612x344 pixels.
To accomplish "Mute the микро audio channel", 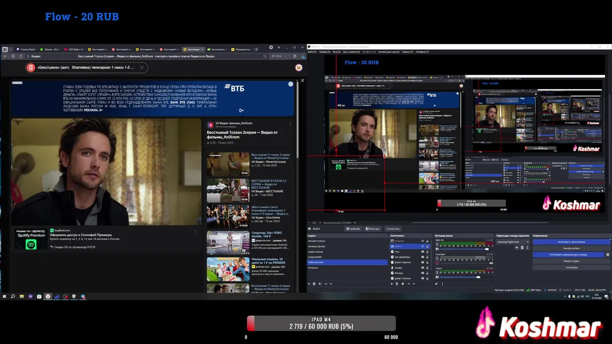I will tap(437, 277).
